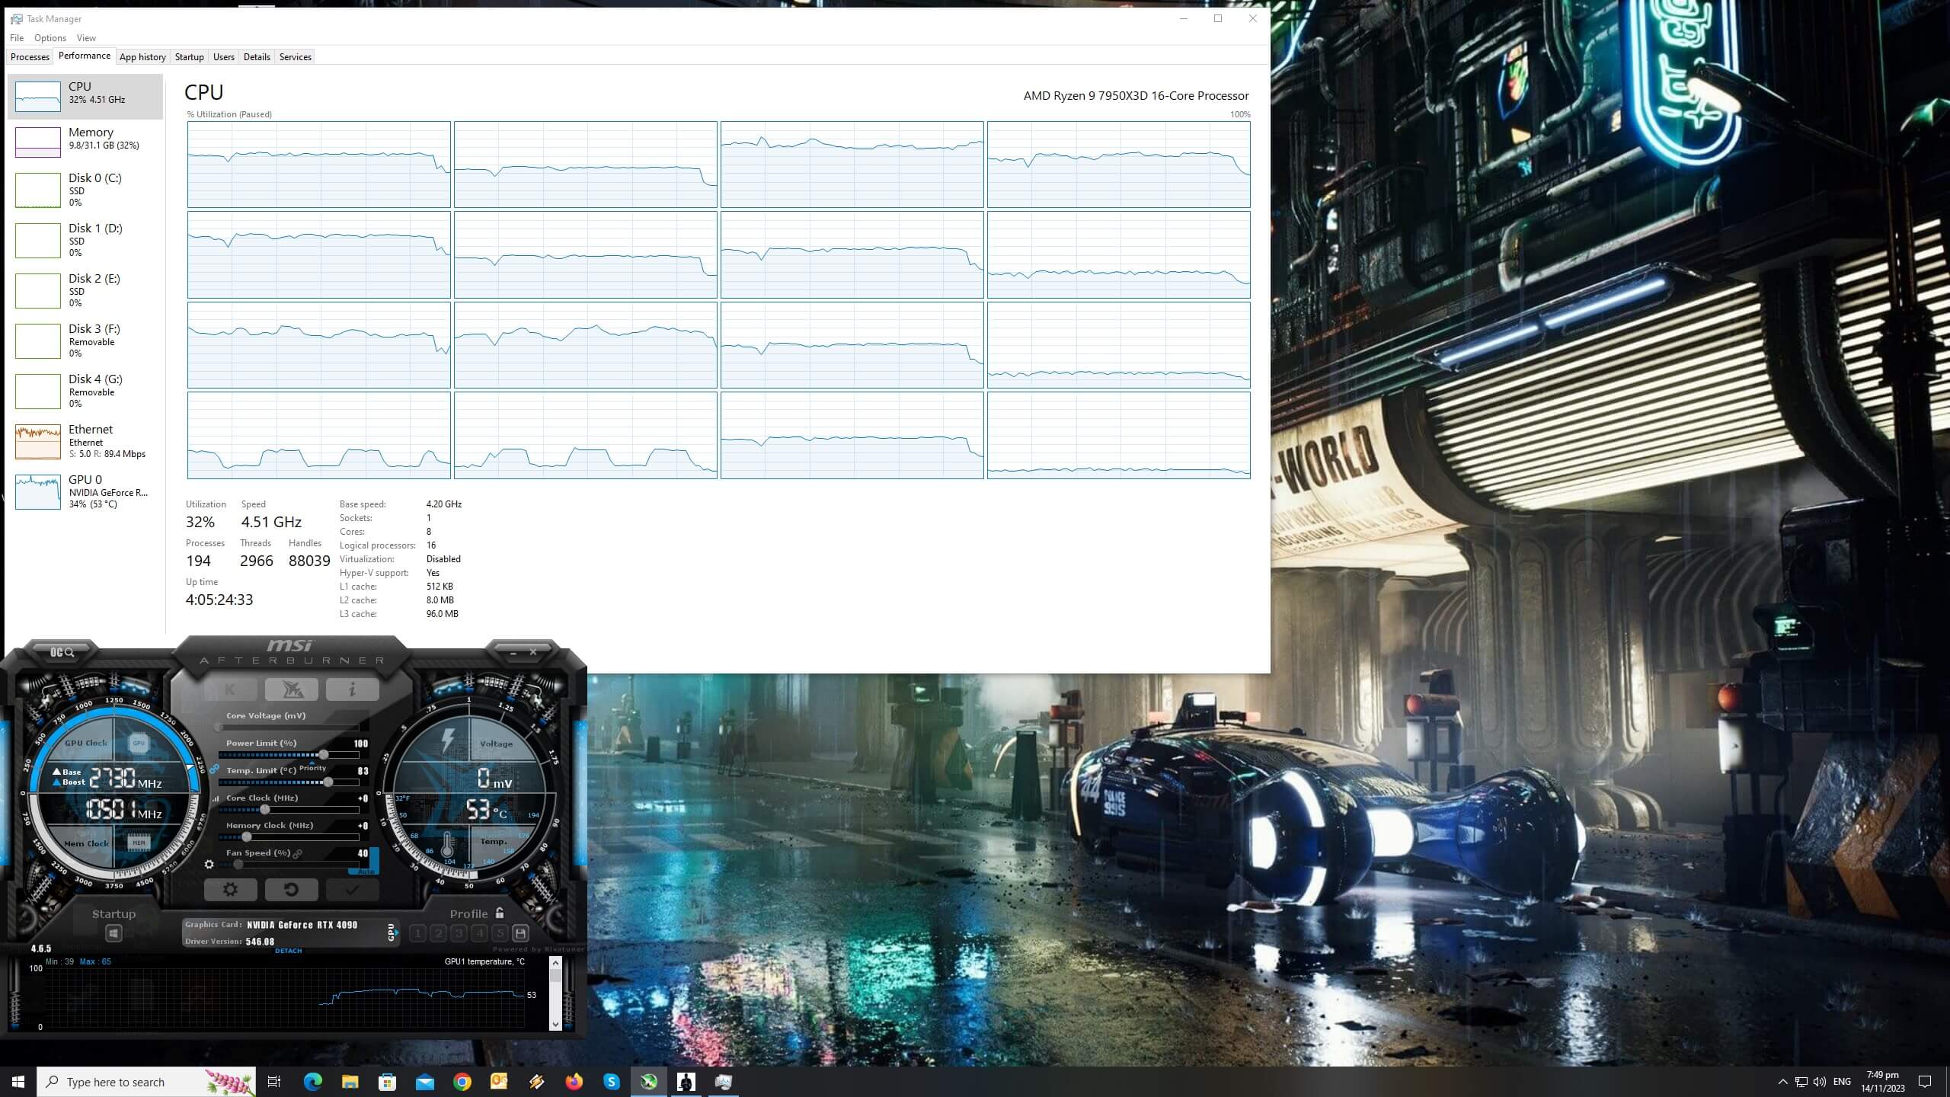Toggle Apply at Windows Startup button
Image resolution: width=1950 pixels, height=1097 pixels.
click(x=113, y=933)
